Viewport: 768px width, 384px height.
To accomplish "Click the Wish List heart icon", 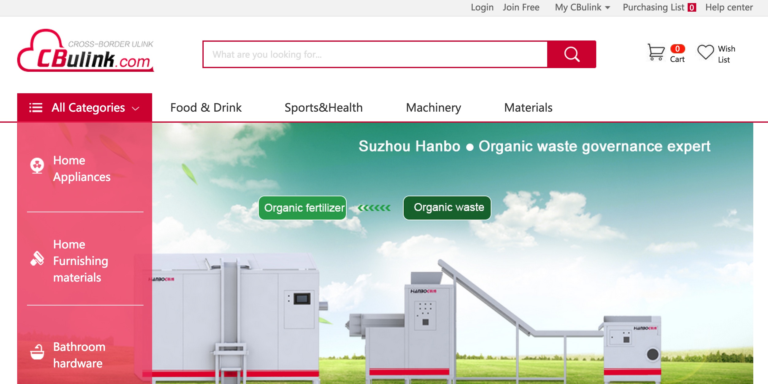I will pyautogui.click(x=705, y=52).
